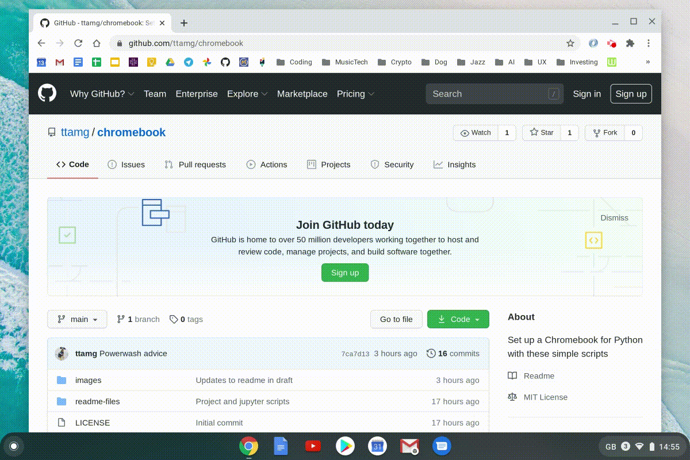Switch to the Issues tab

click(x=126, y=164)
